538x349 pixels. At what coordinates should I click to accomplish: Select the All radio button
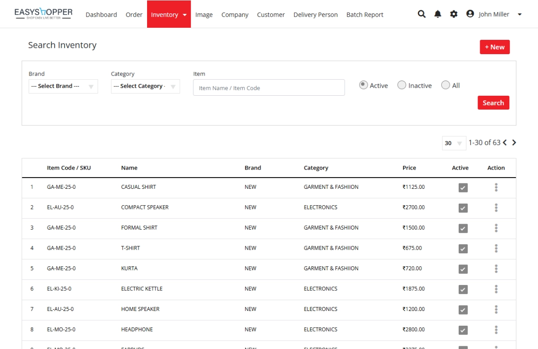(x=445, y=85)
